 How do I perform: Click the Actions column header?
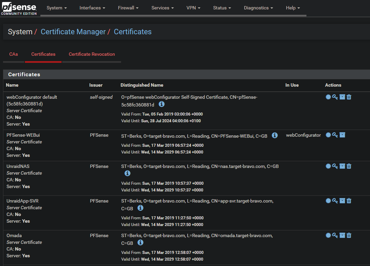click(x=333, y=85)
